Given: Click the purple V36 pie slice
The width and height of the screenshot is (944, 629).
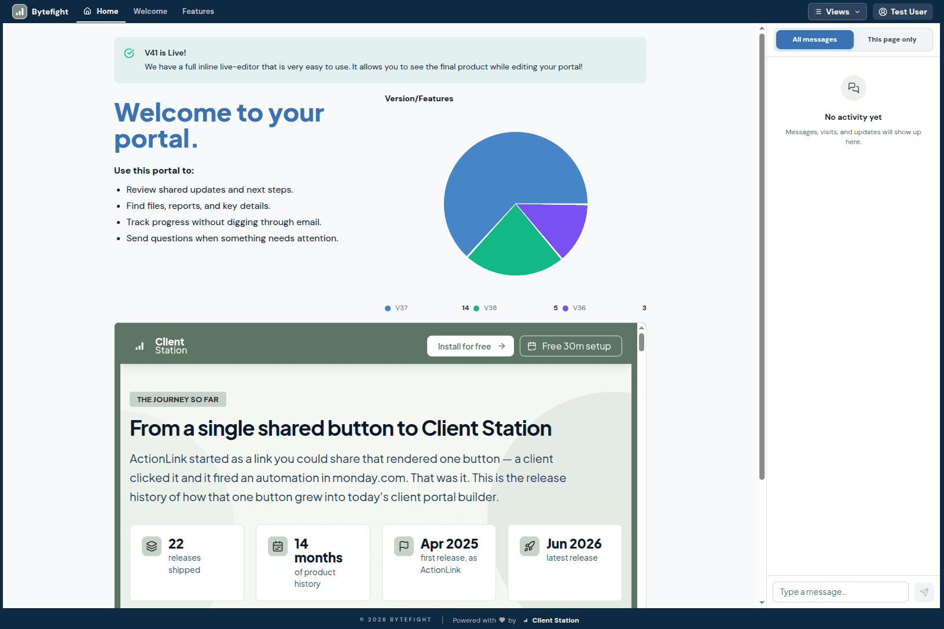Looking at the screenshot, I should click(x=560, y=225).
